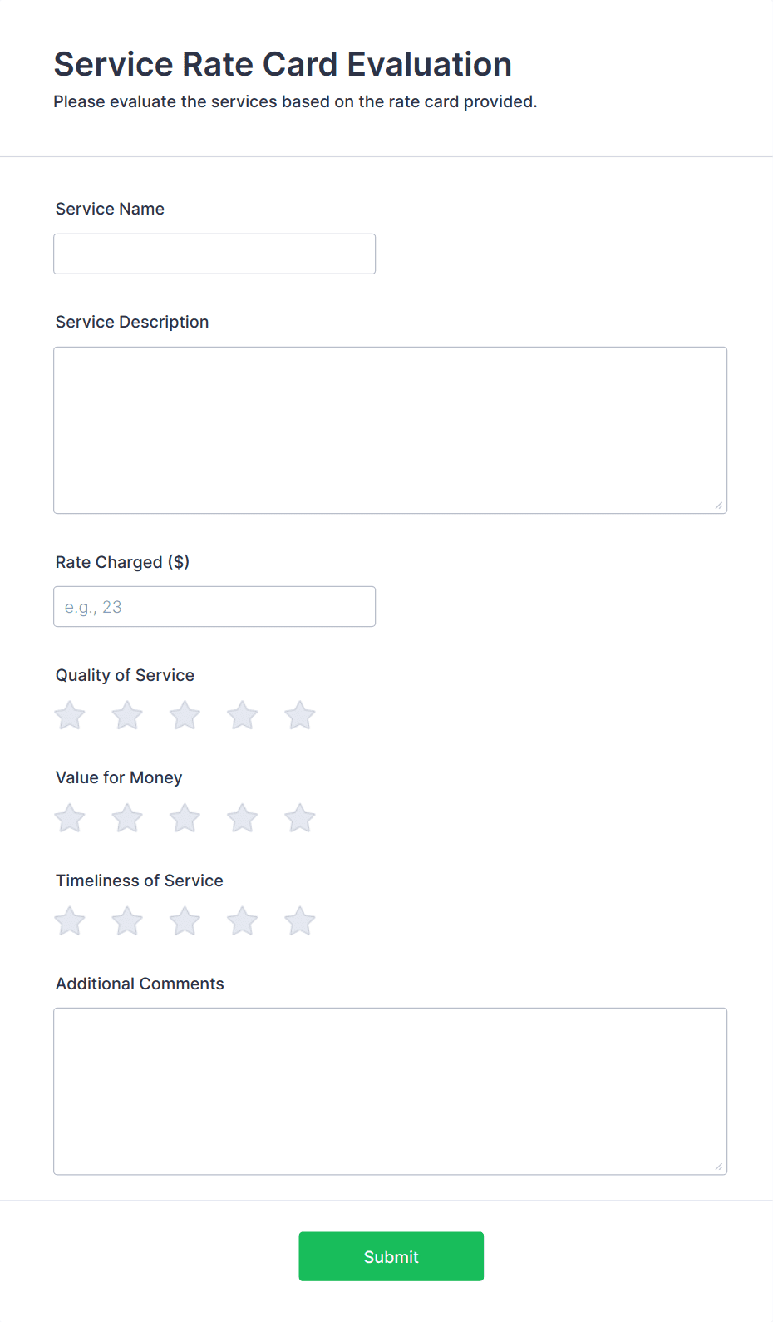Grab the Service Description resize handle
Screen dimensions: 773x1322
point(719,506)
